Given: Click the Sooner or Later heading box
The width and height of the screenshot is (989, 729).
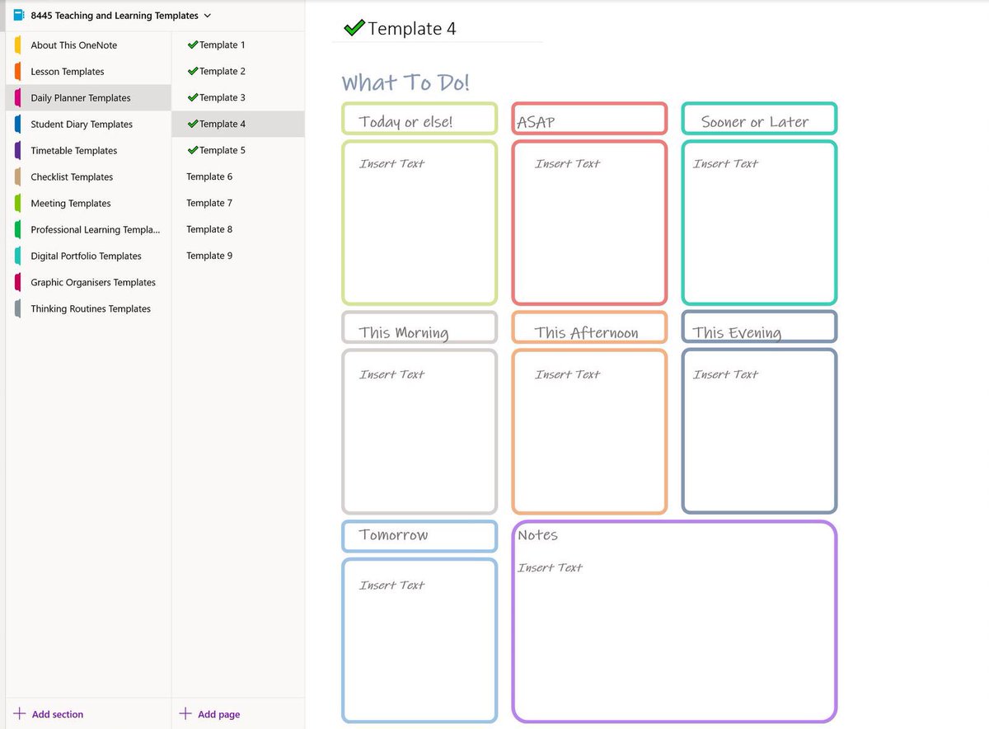Looking at the screenshot, I should pos(759,119).
